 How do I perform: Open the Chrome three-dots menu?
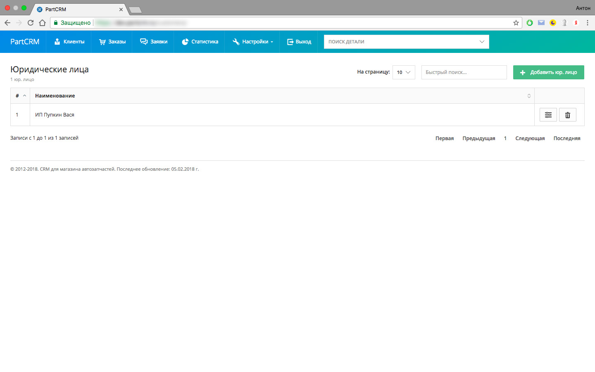coord(587,23)
